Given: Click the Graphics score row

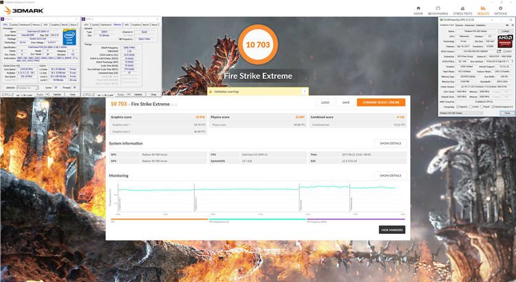Looking at the screenshot, I should 158,117.
